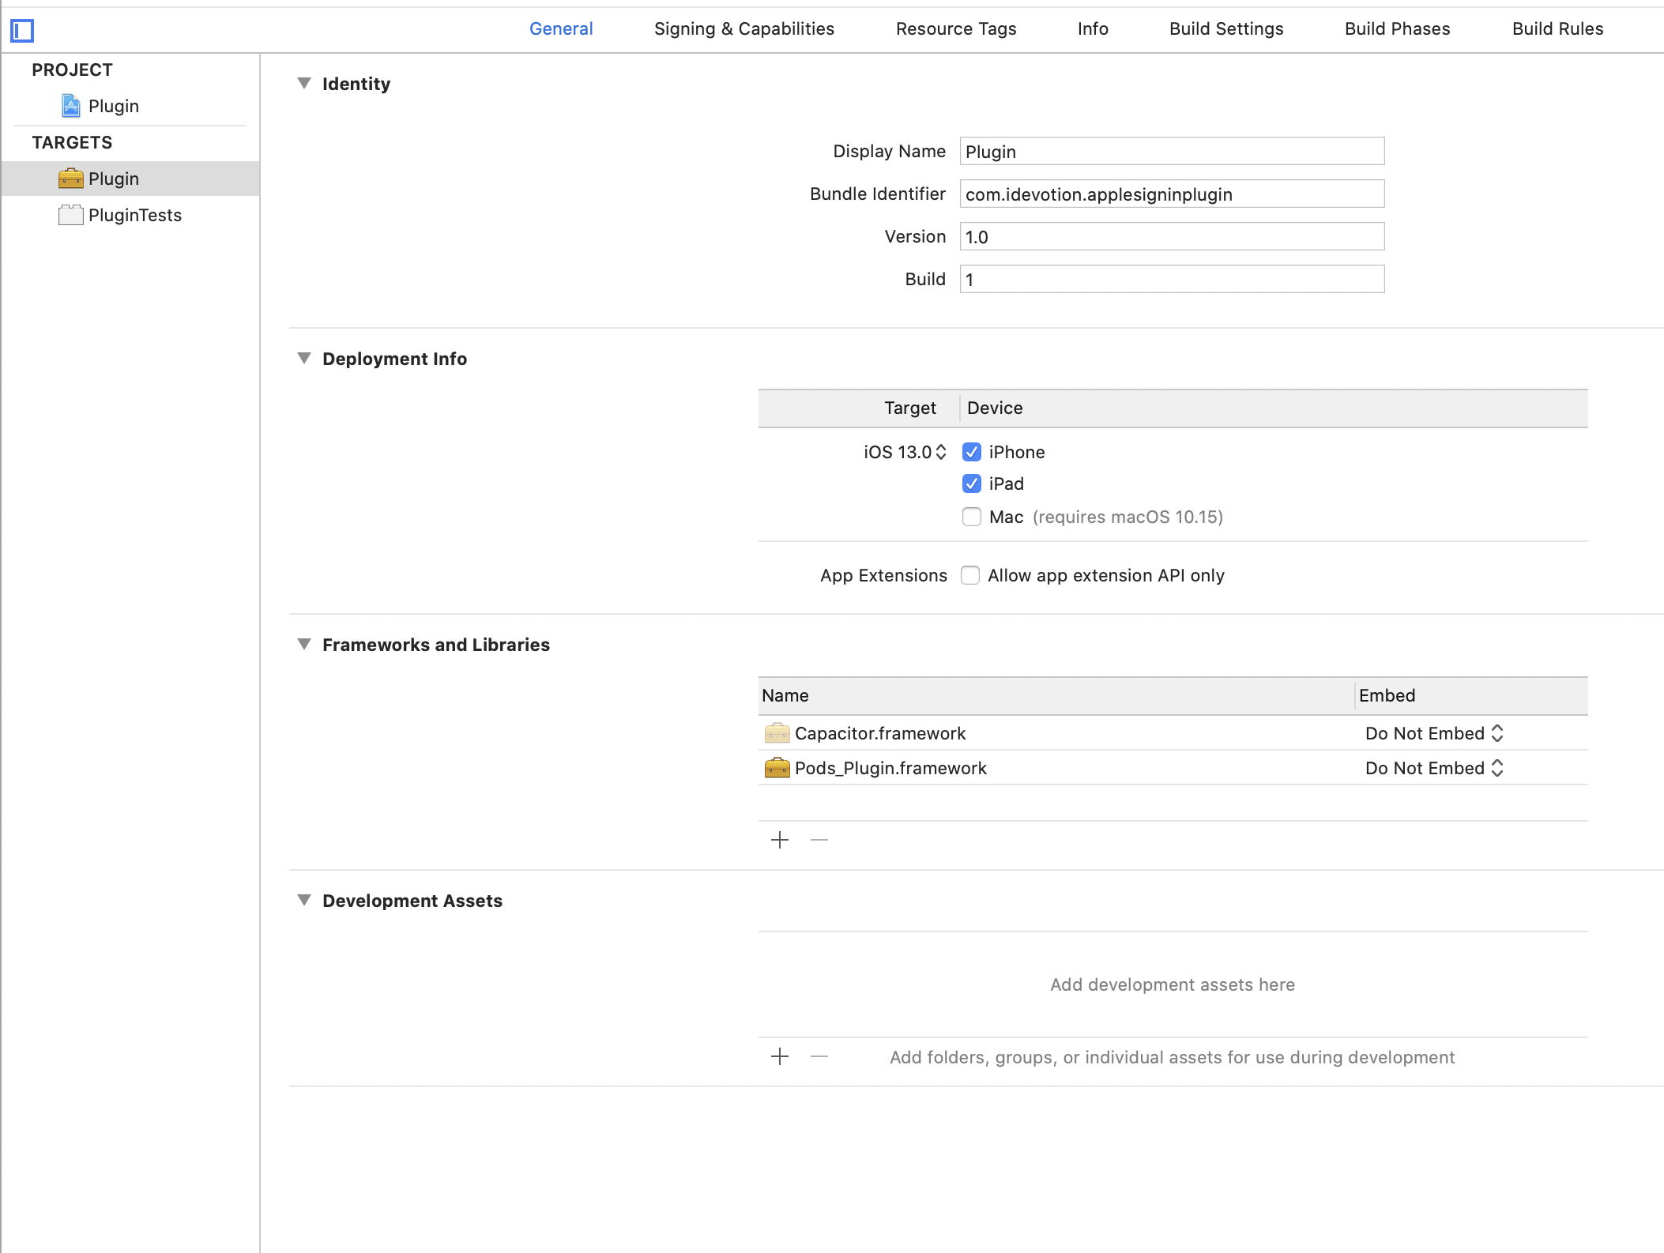Viewport: 1664px width, 1253px height.
Task: Open the Info tab
Action: (x=1093, y=29)
